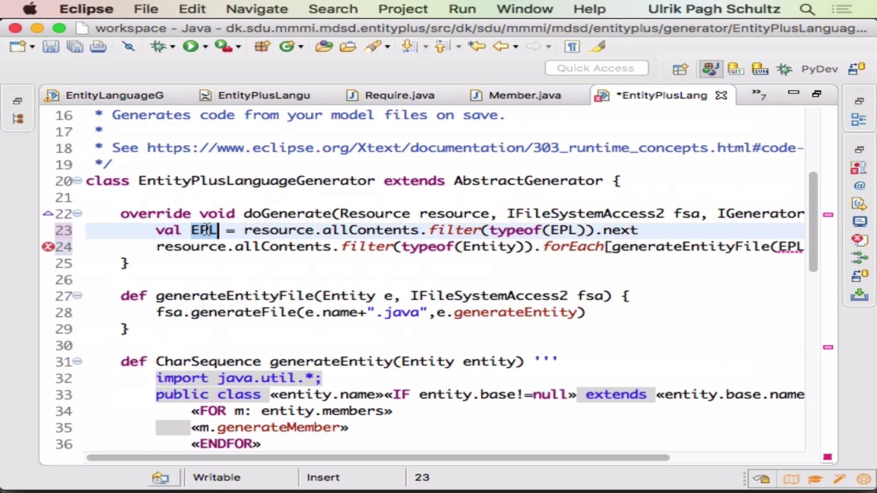Click the New Java Class icon
877x493 pixels.
286,47
